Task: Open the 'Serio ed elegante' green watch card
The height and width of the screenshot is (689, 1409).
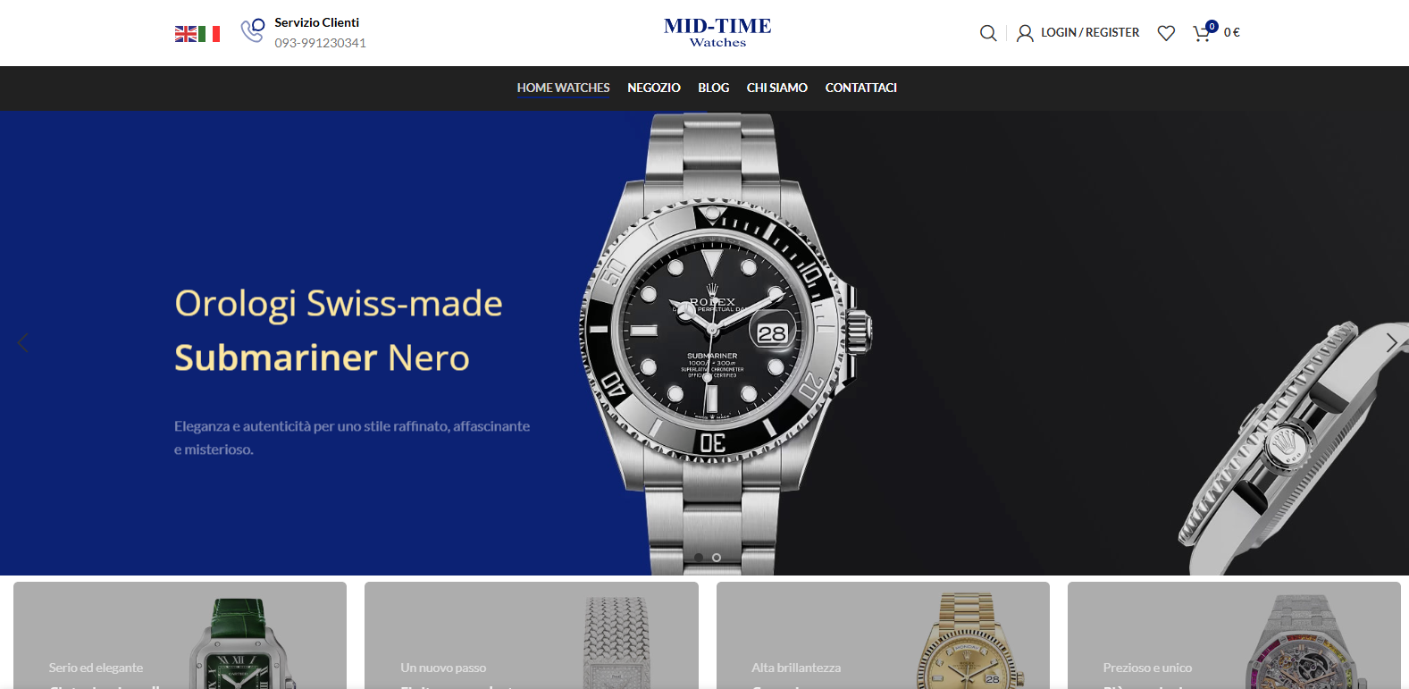Action: 180,635
